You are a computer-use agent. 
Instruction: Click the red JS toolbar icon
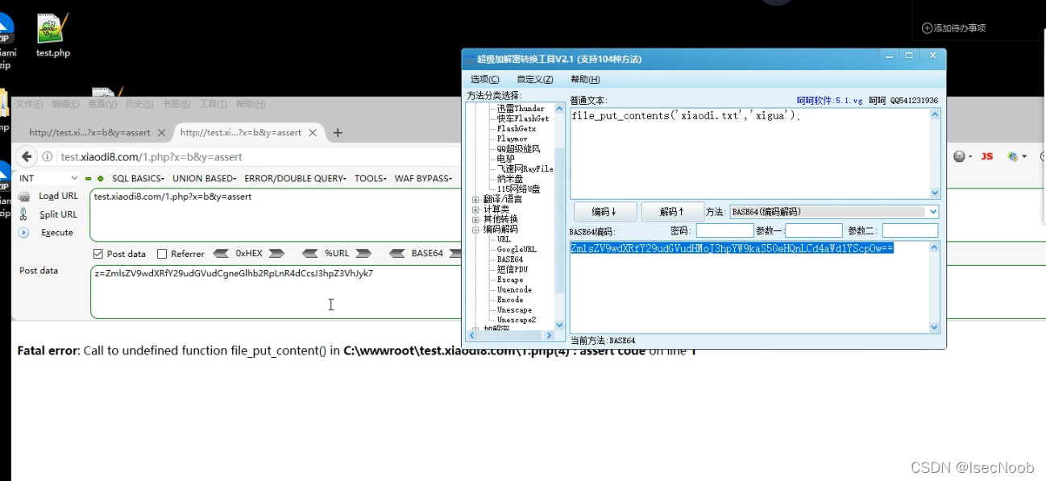coord(987,156)
